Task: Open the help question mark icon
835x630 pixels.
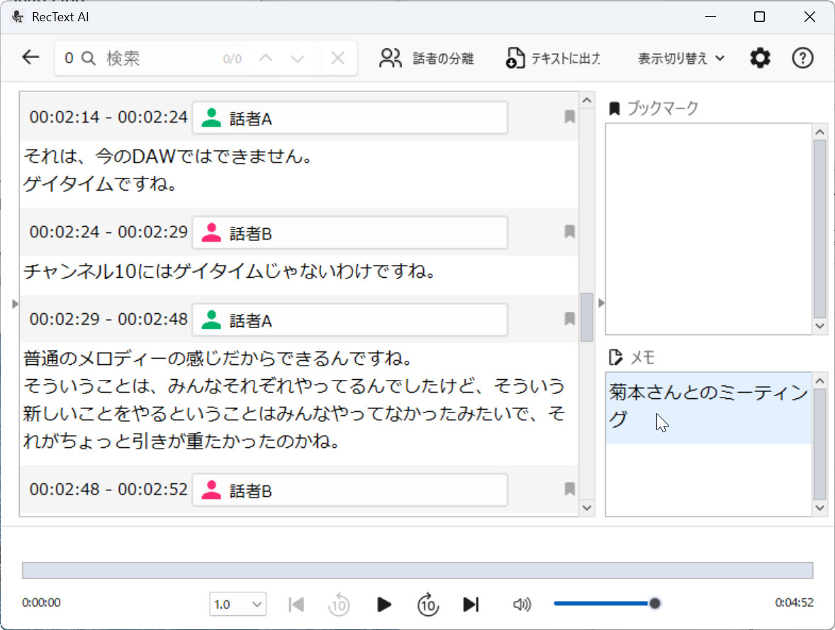Action: pyautogui.click(x=802, y=58)
